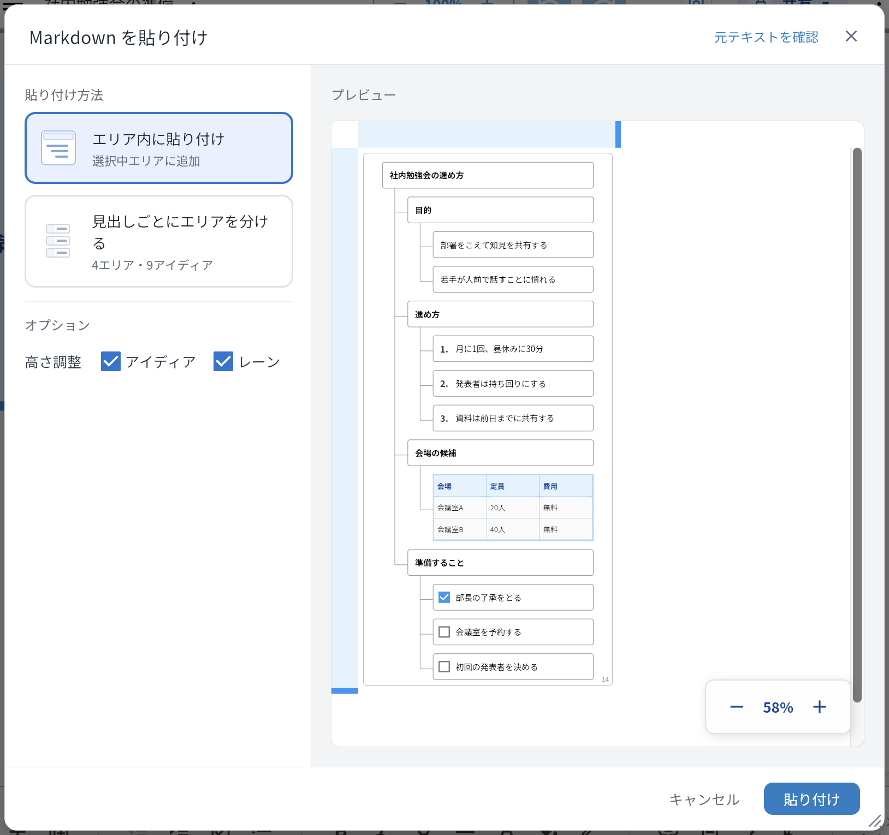The height and width of the screenshot is (835, 889).
Task: Click 月に1回、昼休みに30分 item
Action: point(513,349)
